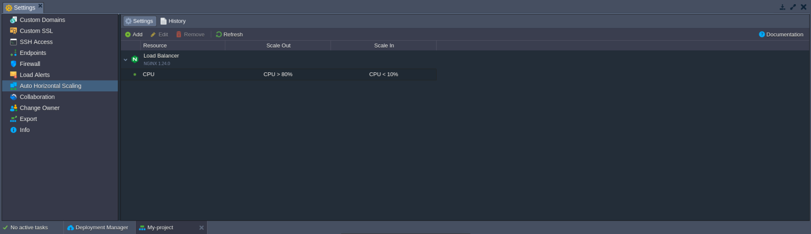
Task: Click the Firewall shield icon
Action: [x=13, y=64]
